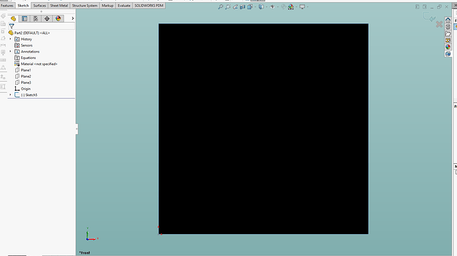The height and width of the screenshot is (256, 457).
Task: Open the Sheet Metal ribbon tab
Action: (x=59, y=5)
